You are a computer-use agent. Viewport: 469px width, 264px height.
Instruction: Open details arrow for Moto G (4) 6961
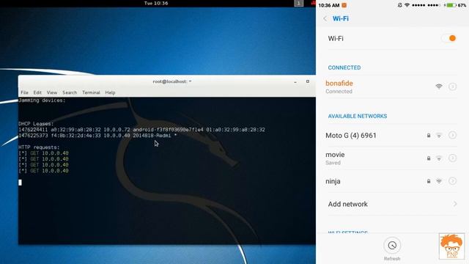tap(453, 135)
